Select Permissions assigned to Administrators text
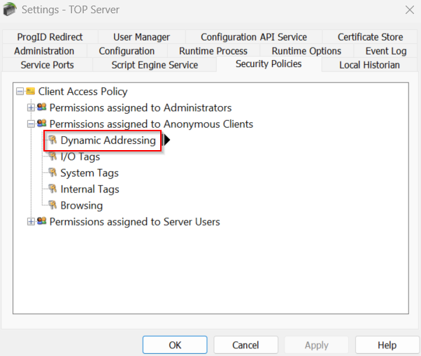421x356 pixels. (141, 107)
